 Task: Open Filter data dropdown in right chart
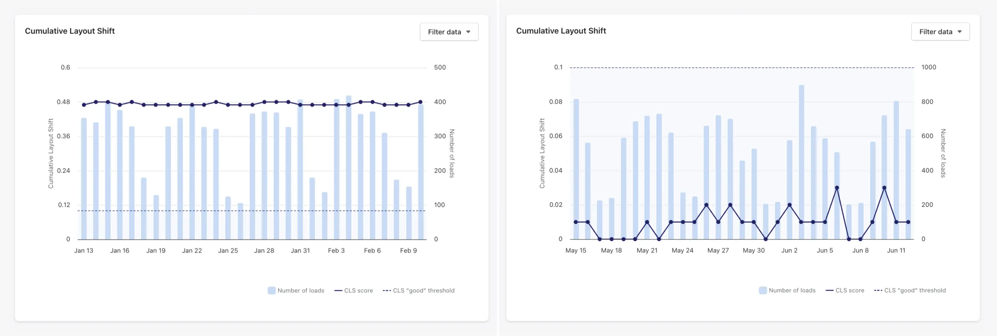[940, 32]
